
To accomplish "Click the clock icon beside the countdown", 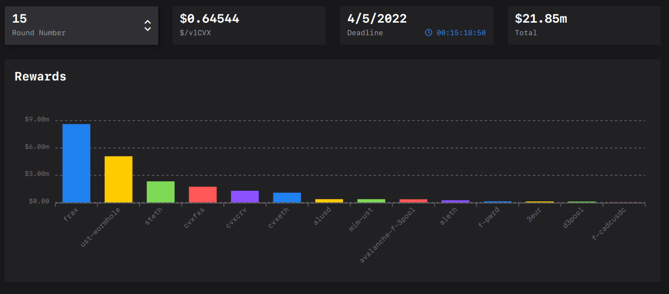I will (x=428, y=33).
